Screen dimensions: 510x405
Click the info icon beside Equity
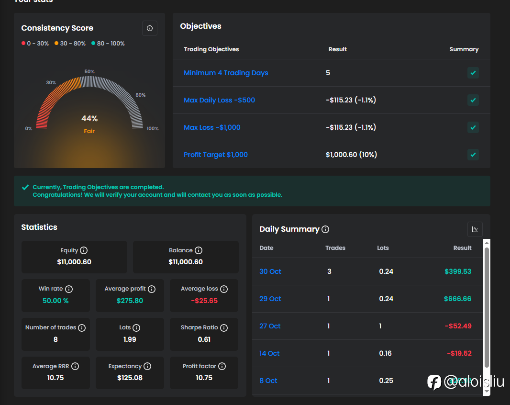84,250
